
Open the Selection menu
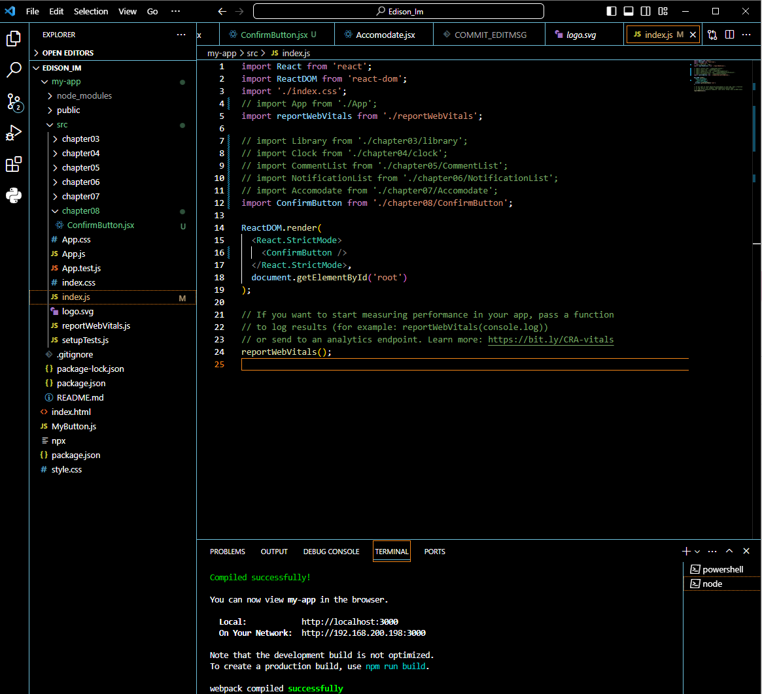(91, 11)
